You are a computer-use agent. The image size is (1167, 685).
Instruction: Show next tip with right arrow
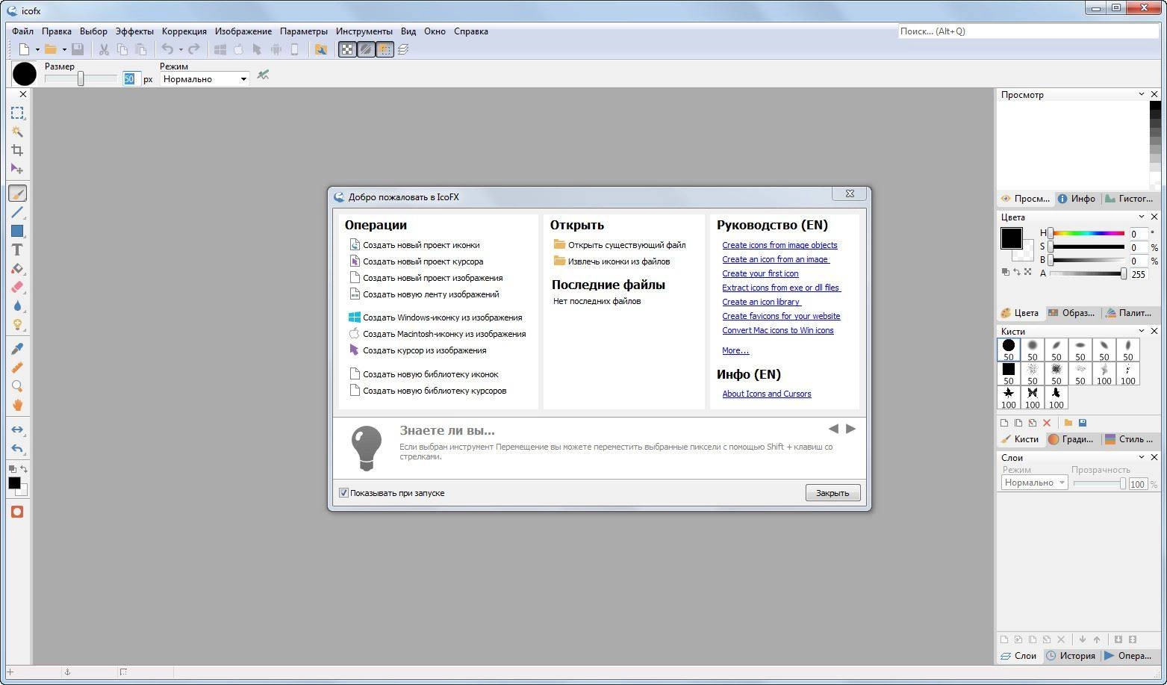point(850,429)
